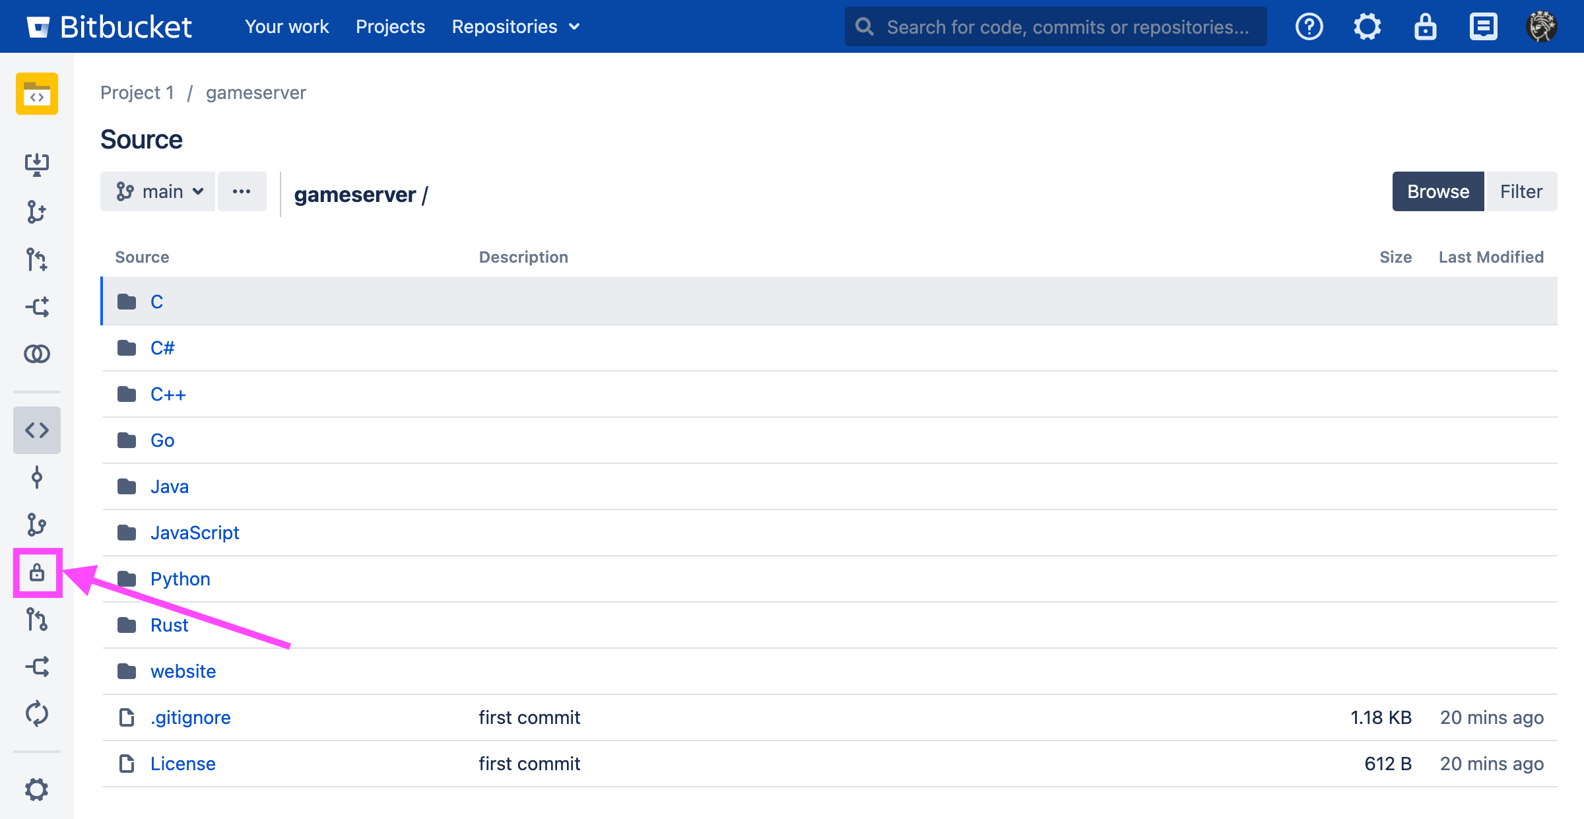
Task: Click the highlighted lock icon in sidebar
Action: (37, 572)
